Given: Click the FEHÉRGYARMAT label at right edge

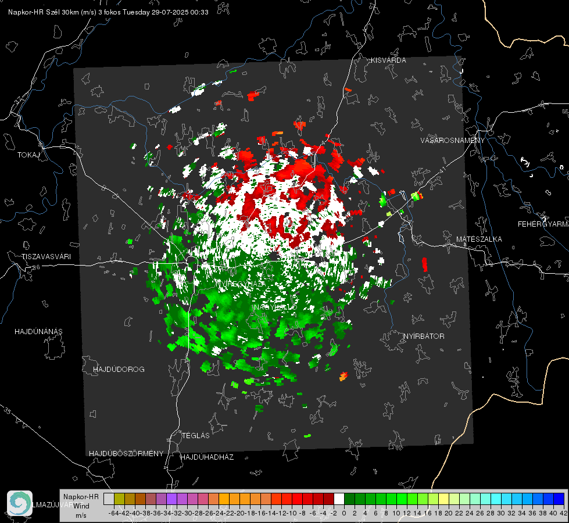Looking at the screenshot, I should pos(543,224).
